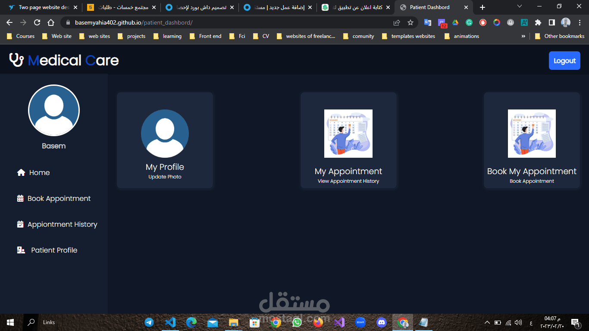The height and width of the screenshot is (331, 589).
Task: Select the Home icon in the sidebar
Action: click(x=20, y=172)
